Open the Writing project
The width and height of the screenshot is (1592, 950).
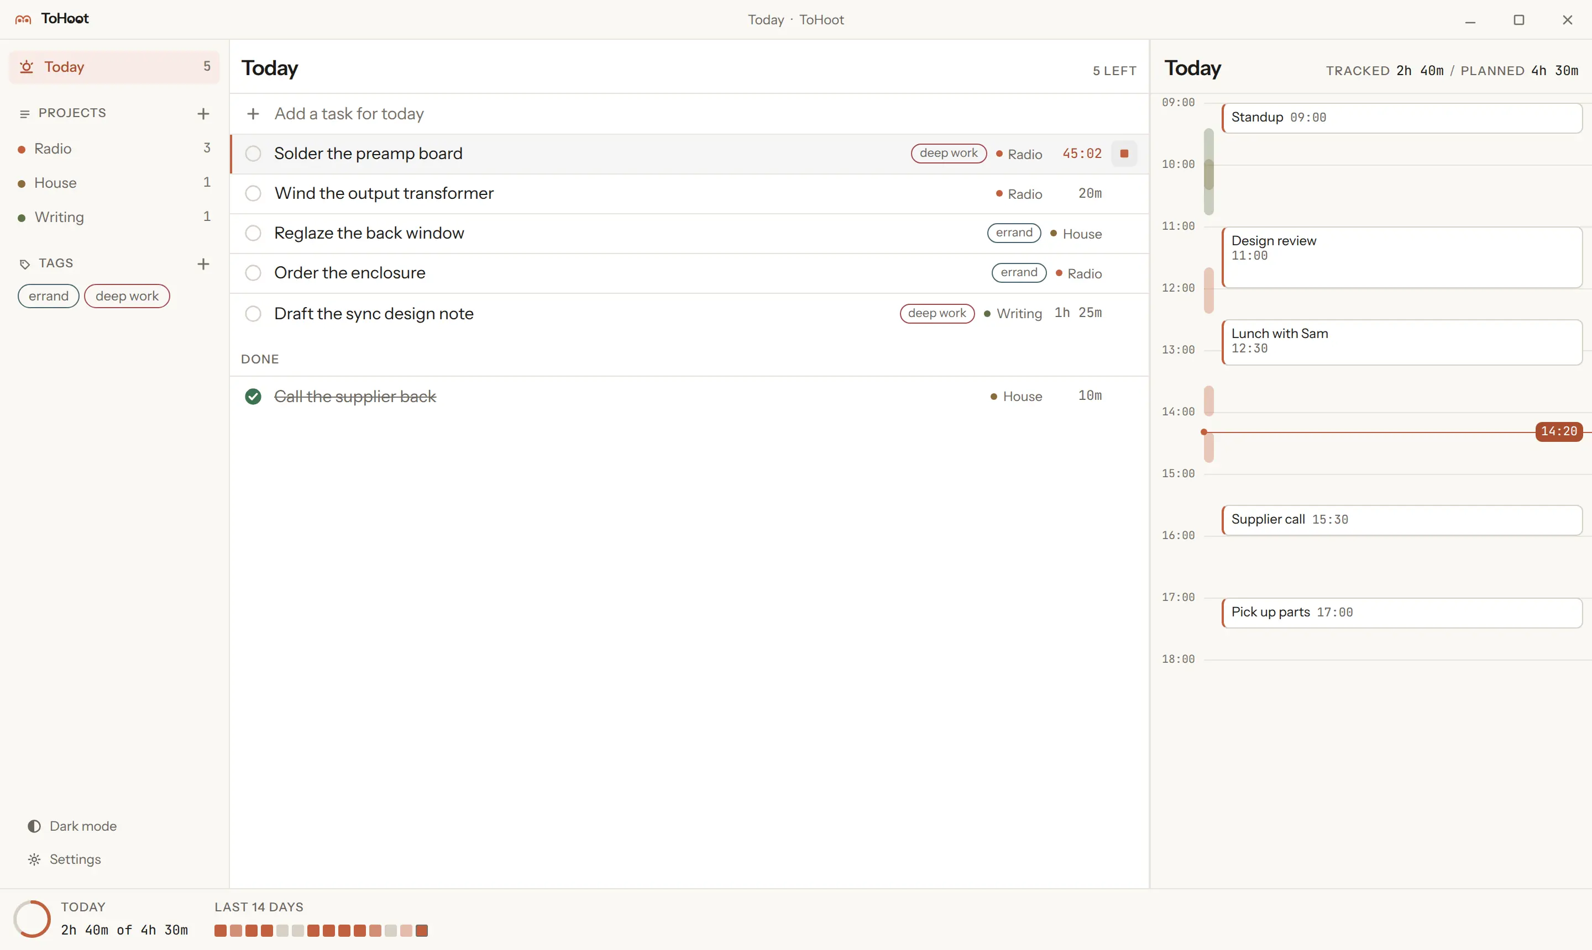pos(114,217)
